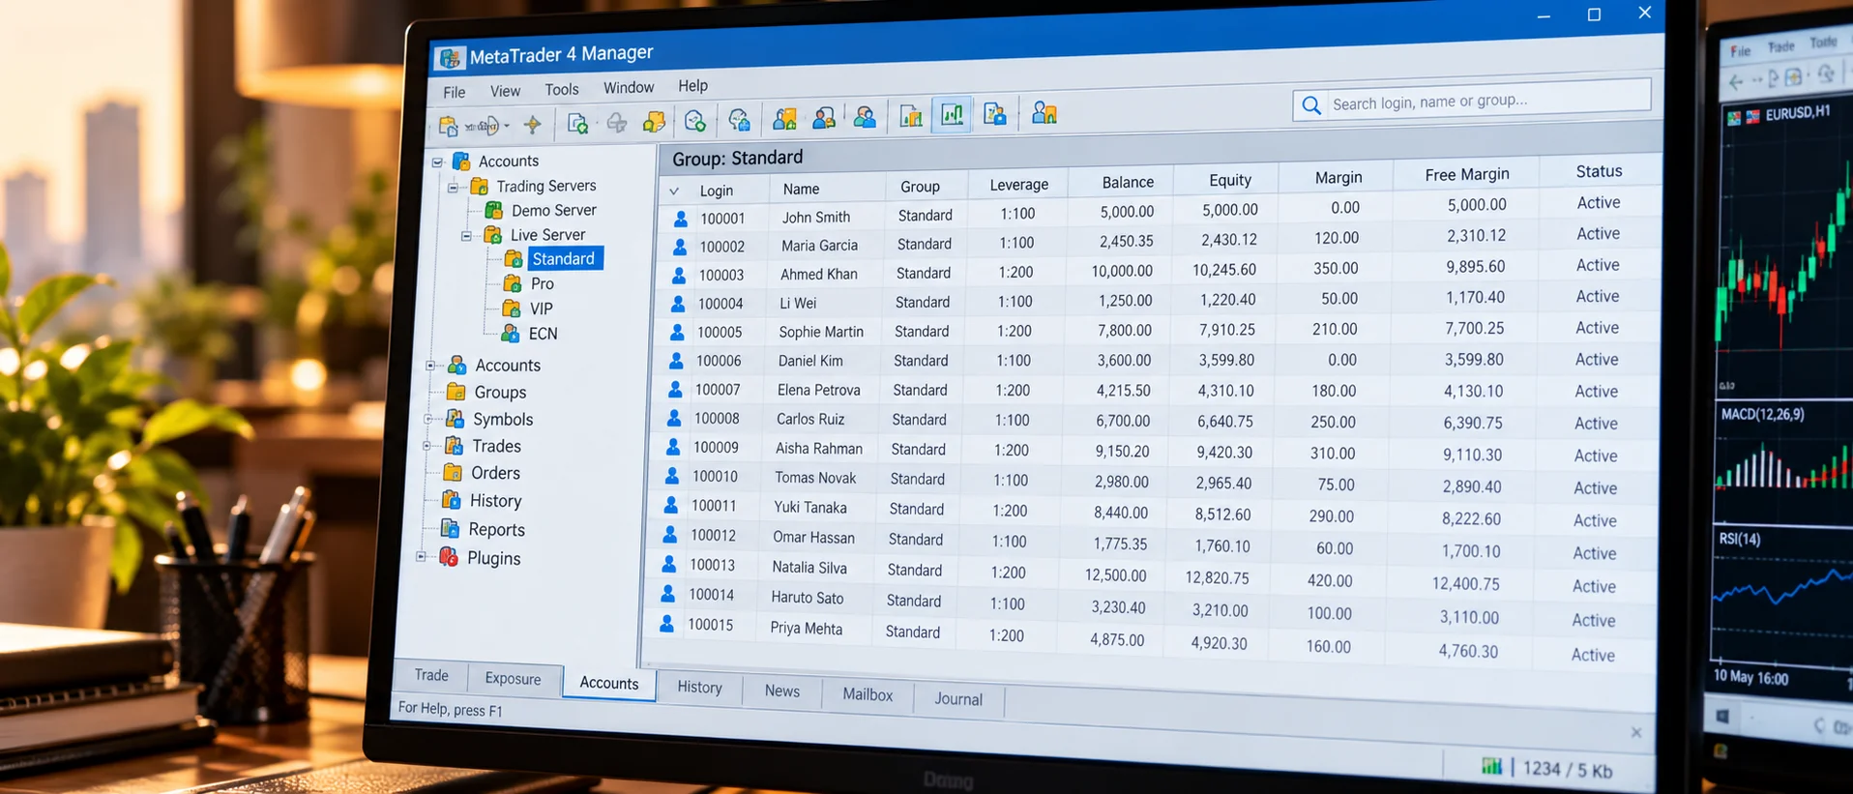Open Reports in the navigator tree
Image resolution: width=1853 pixels, height=794 pixels.
click(496, 530)
